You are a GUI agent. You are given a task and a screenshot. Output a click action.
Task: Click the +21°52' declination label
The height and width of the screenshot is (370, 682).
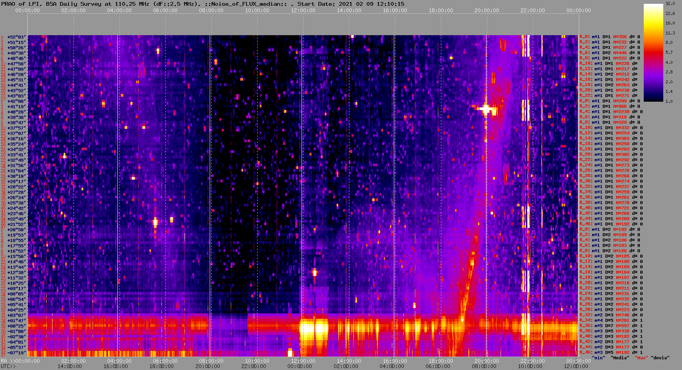[16, 224]
